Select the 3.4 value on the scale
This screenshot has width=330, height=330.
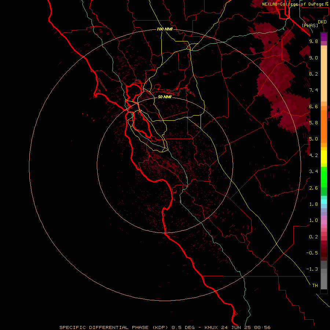click(x=313, y=172)
